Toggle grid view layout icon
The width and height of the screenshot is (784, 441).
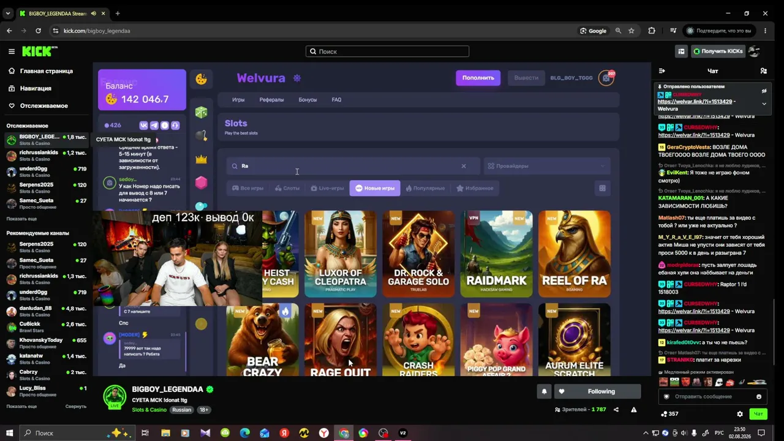coord(602,188)
